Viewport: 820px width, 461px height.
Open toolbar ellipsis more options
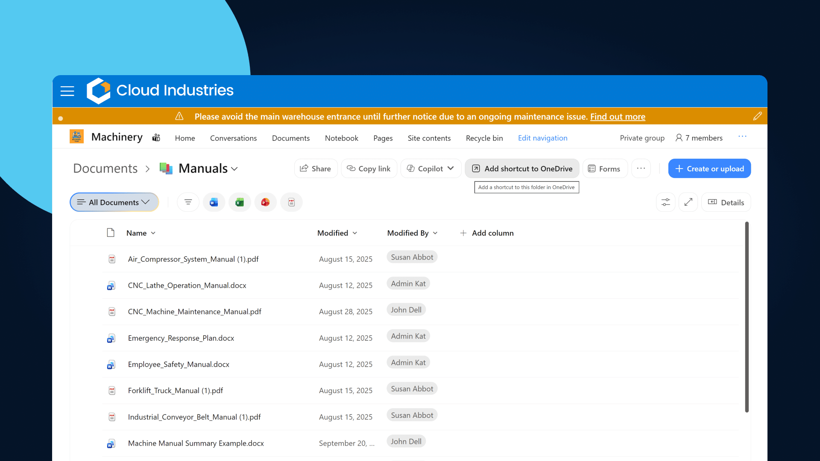(641, 168)
